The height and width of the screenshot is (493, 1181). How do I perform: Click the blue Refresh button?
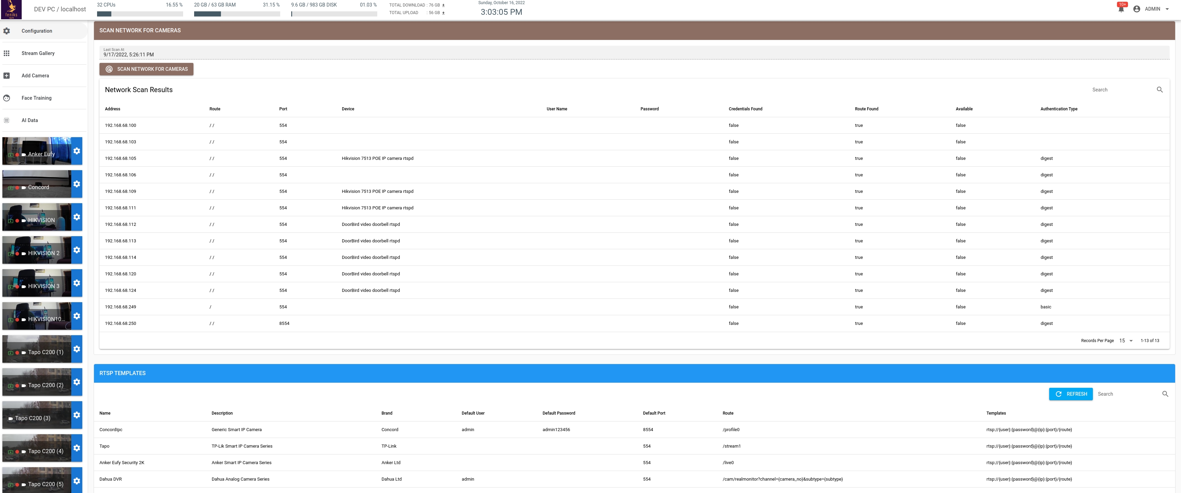click(1071, 394)
